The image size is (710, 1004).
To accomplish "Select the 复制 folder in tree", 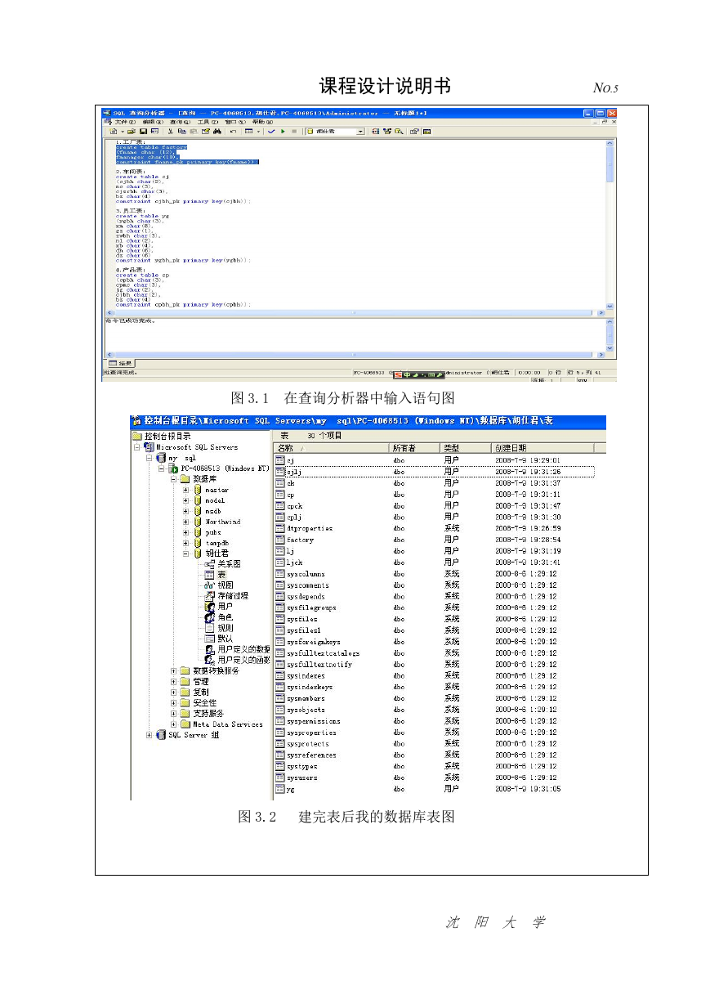I will pyautogui.click(x=194, y=692).
